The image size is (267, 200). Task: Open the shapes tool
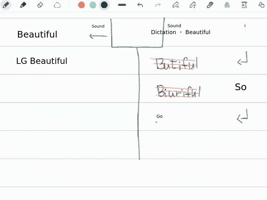click(261, 5)
